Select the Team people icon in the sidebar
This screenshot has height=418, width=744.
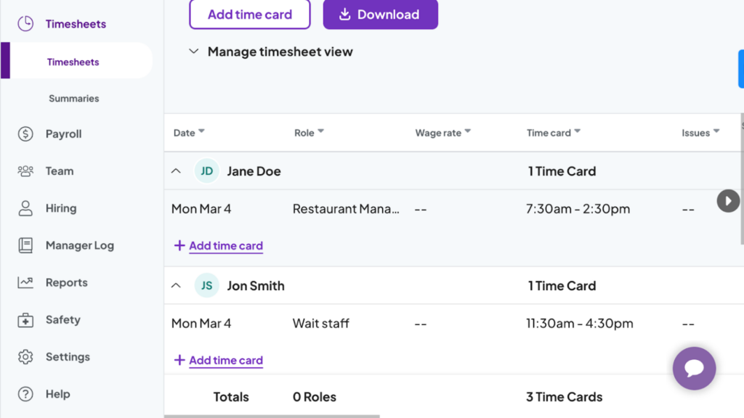[25, 171]
